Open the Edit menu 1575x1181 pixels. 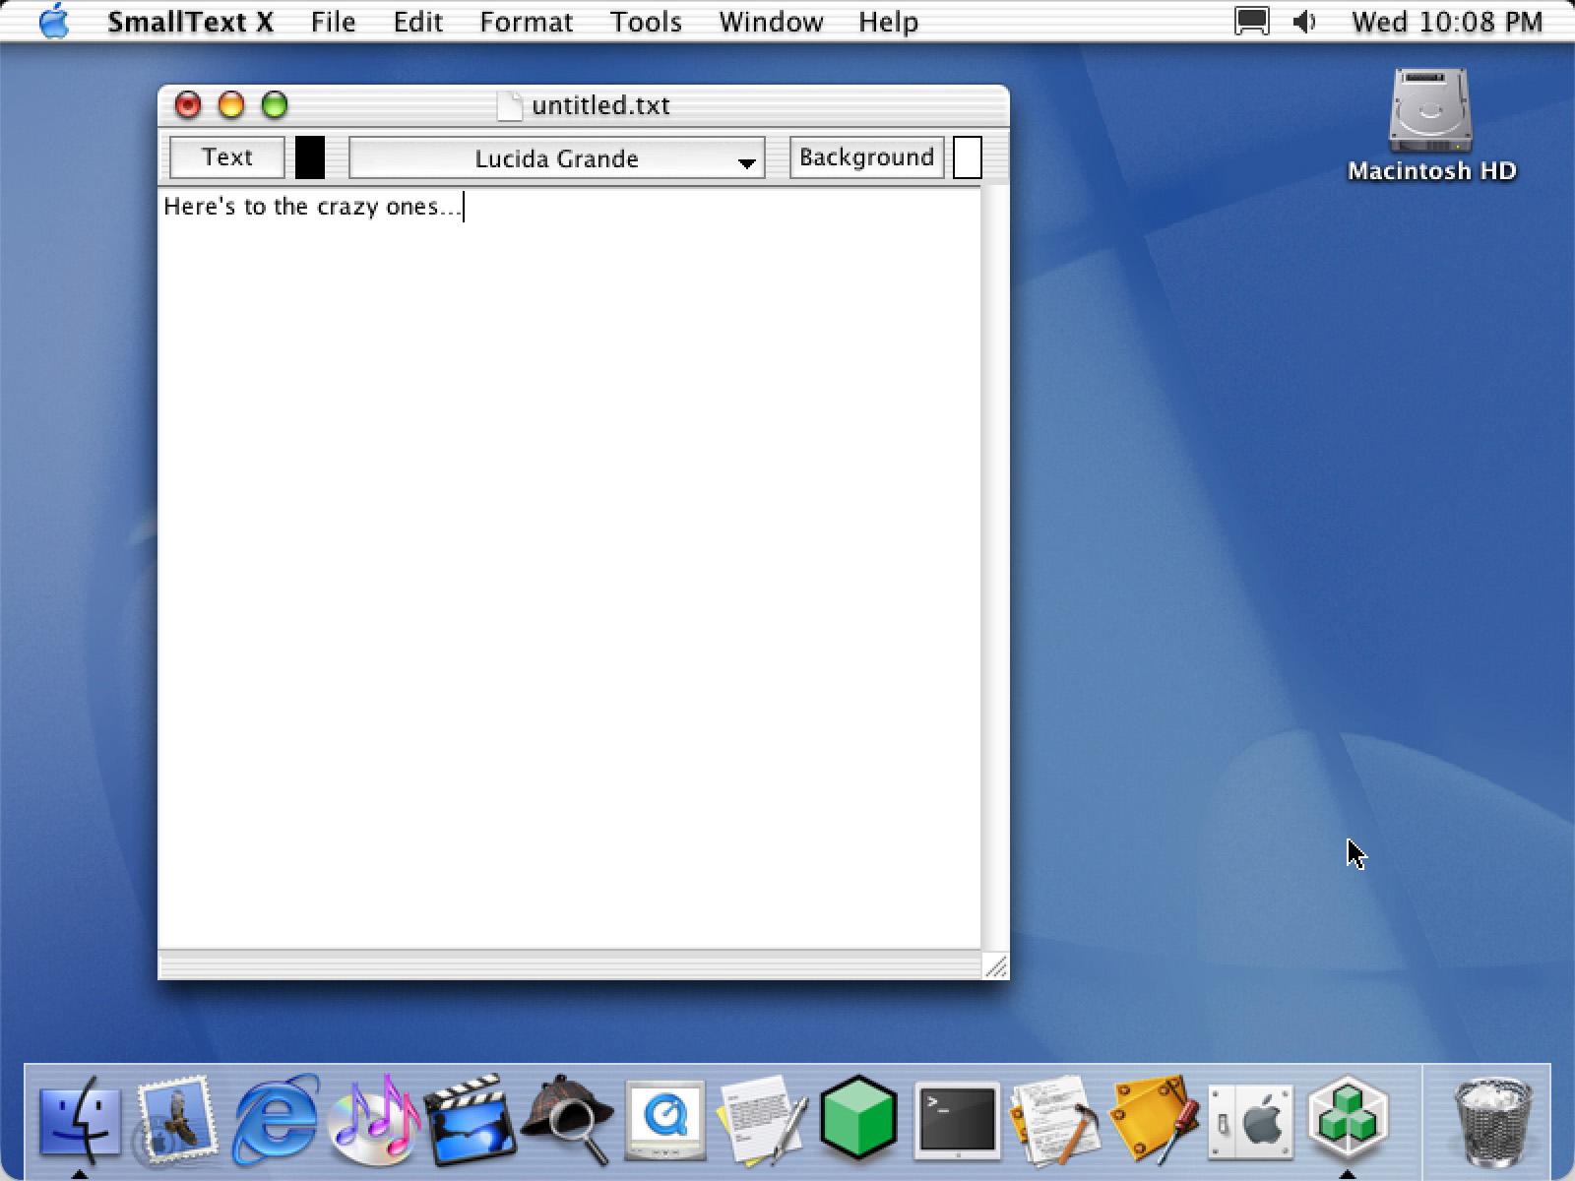(417, 22)
